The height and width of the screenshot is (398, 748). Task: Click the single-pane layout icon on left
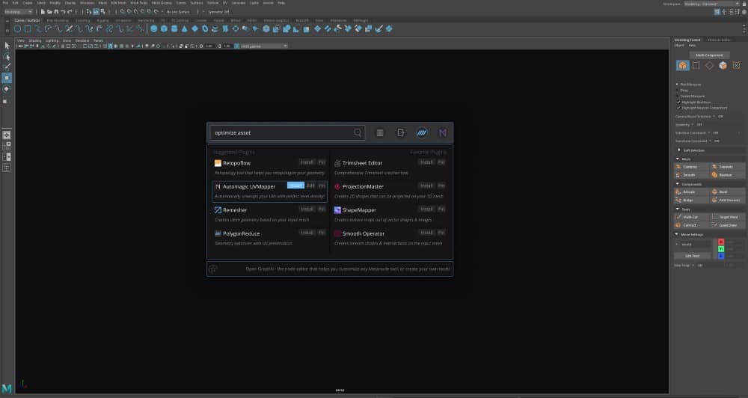click(x=7, y=135)
